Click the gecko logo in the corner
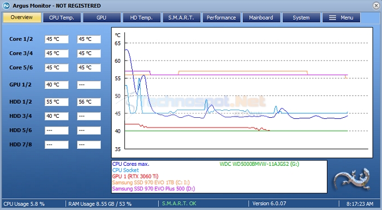 coord(353,179)
